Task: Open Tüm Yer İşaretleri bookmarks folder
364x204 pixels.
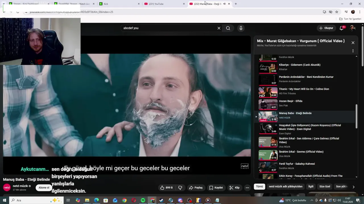Action: click(x=350, y=19)
